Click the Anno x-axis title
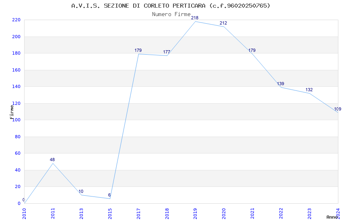The image size is (342, 221). pos(332,217)
